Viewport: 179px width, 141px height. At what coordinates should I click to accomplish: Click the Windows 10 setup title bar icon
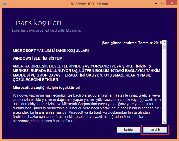(x=4, y=3)
